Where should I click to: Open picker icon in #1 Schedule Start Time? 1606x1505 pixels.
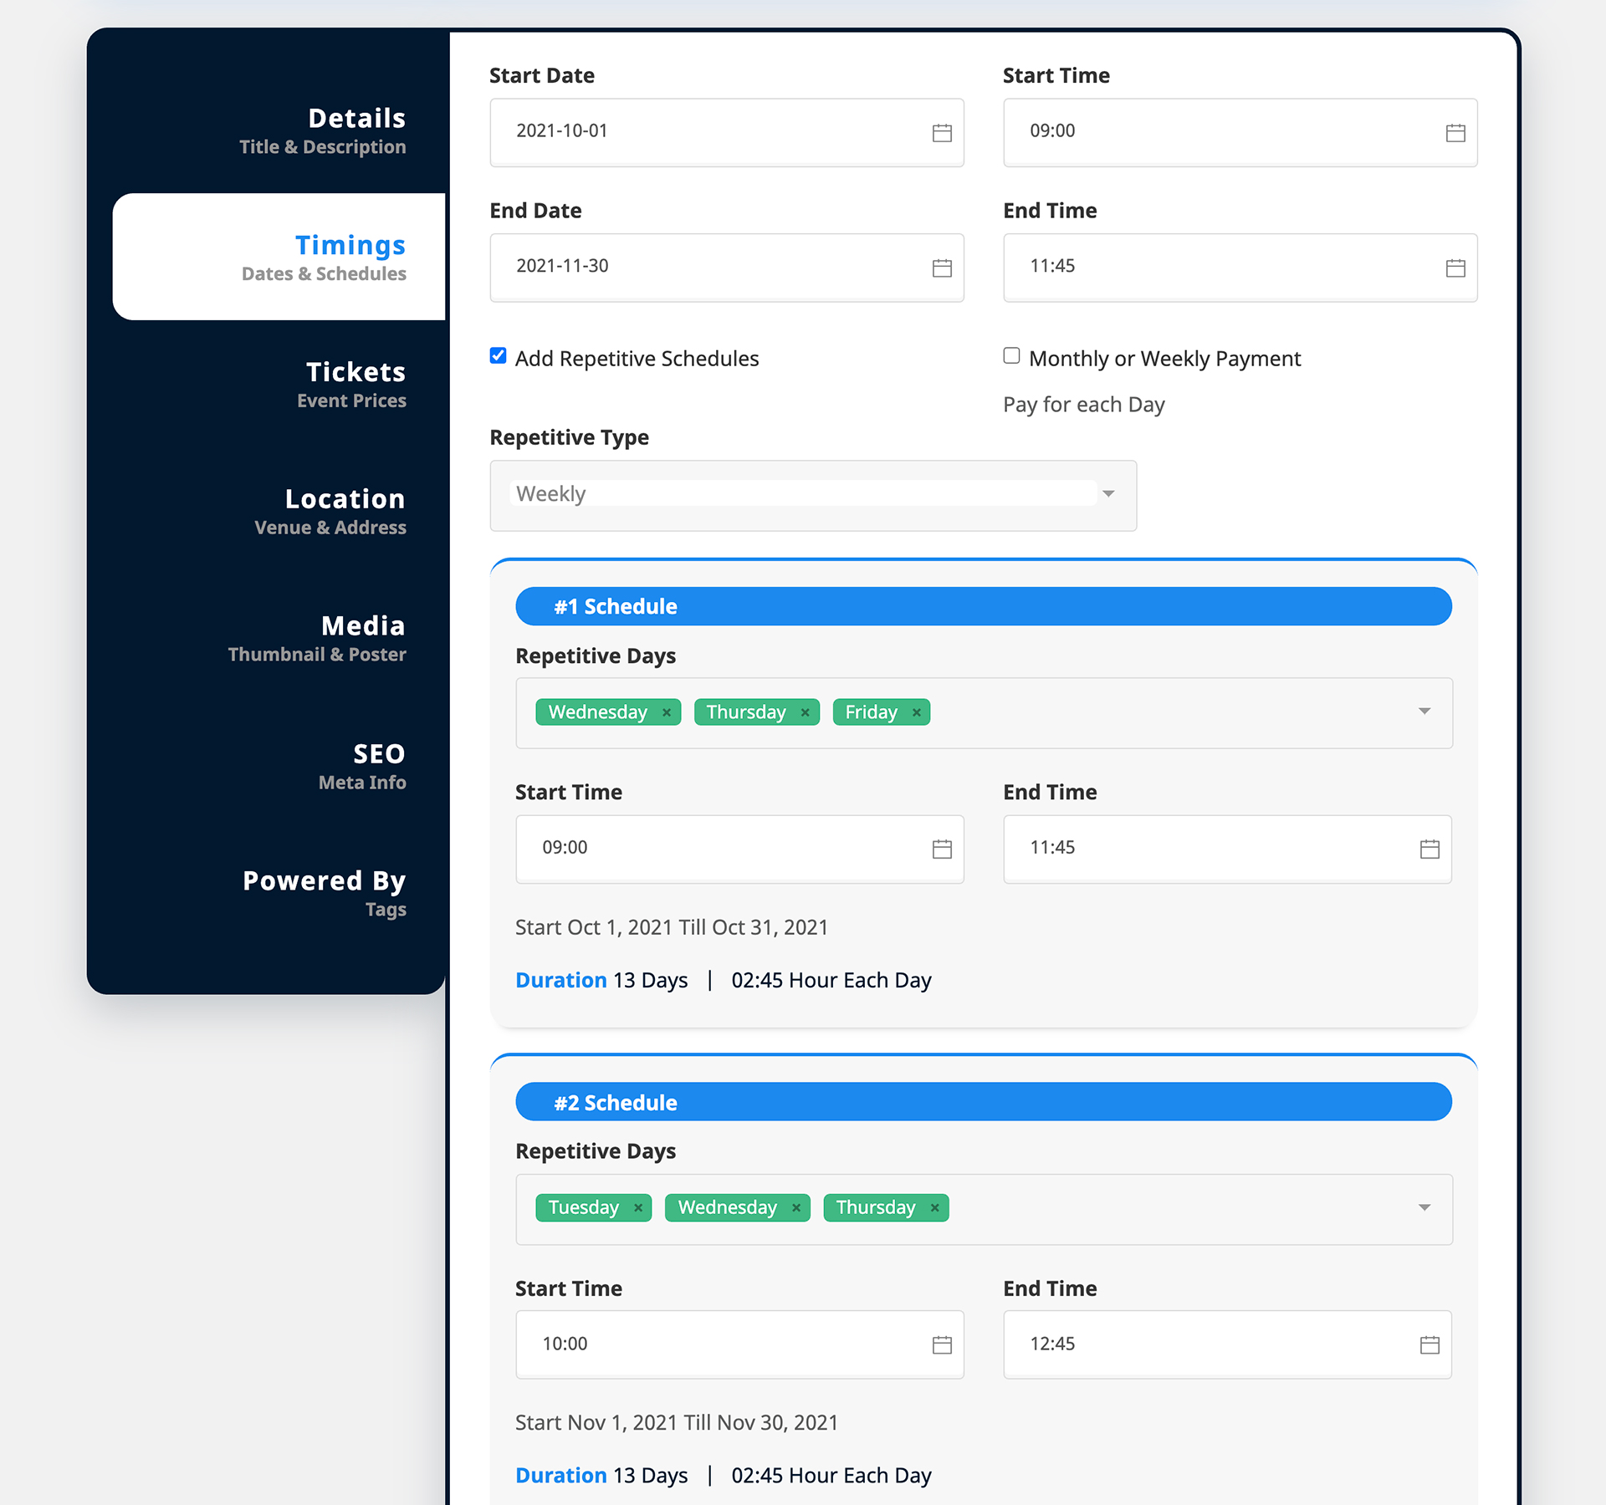(942, 849)
